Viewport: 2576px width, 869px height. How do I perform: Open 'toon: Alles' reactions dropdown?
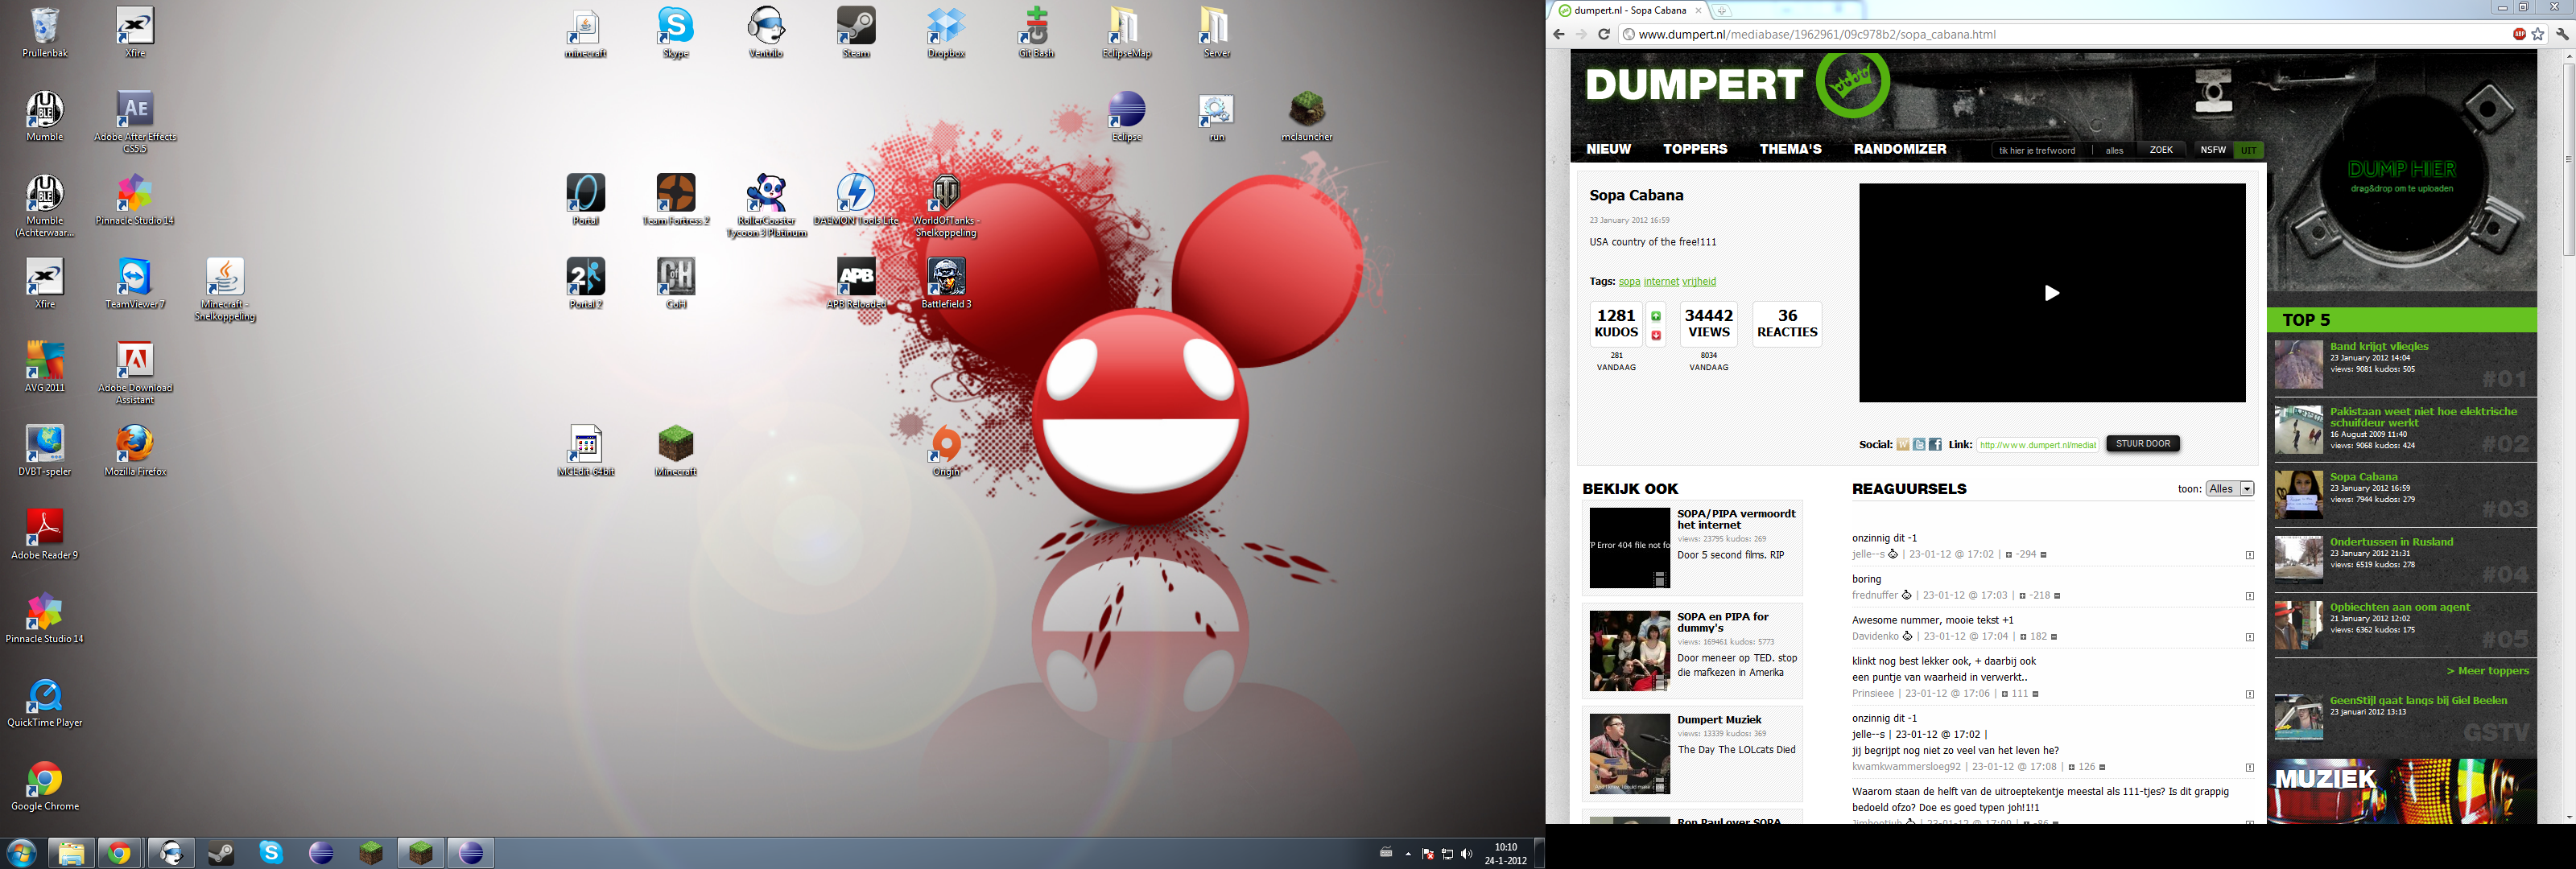(x=2231, y=489)
